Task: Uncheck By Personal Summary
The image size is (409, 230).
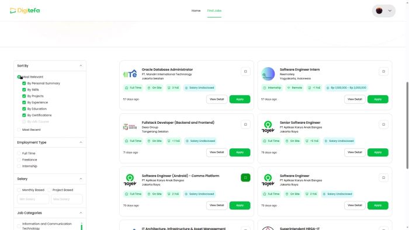Action: point(24,83)
